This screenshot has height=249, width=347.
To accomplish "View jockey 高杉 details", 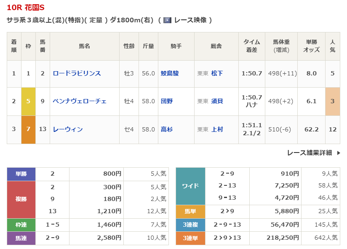I will pyautogui.click(x=167, y=129).
